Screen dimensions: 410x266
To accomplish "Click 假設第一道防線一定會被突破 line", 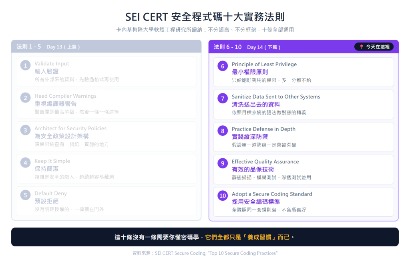I will (x=264, y=145).
